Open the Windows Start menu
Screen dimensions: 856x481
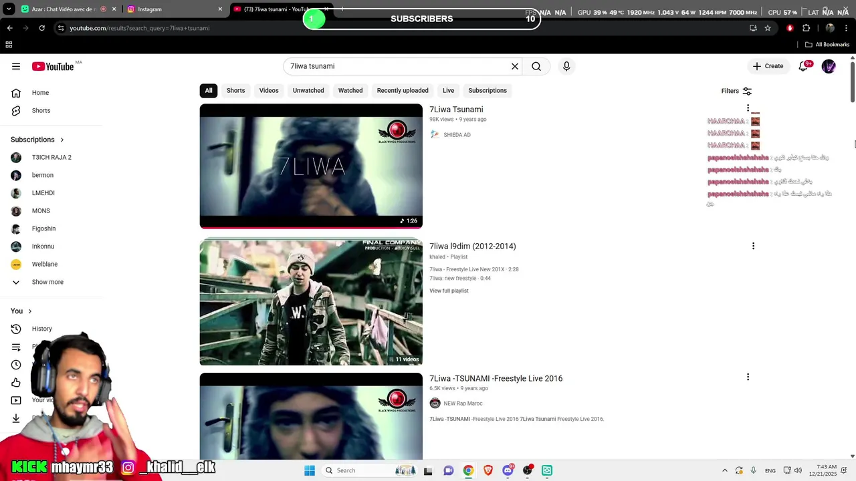pyautogui.click(x=309, y=470)
